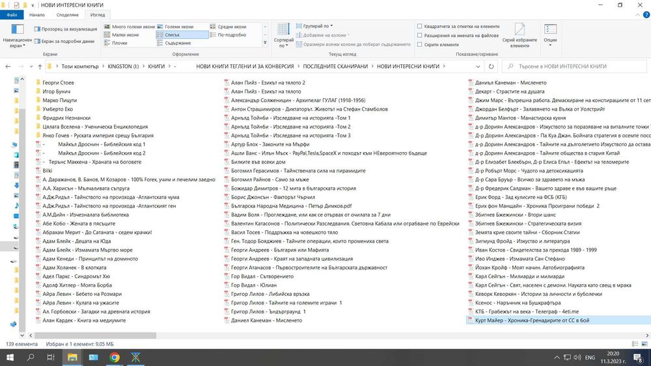This screenshot has height=366, width=651.
Task: Refresh the current folder
Action: pos(491,66)
